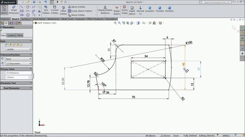Screen dimensions: 245x137
Task: Open Office Products tab
Action: 95,19
